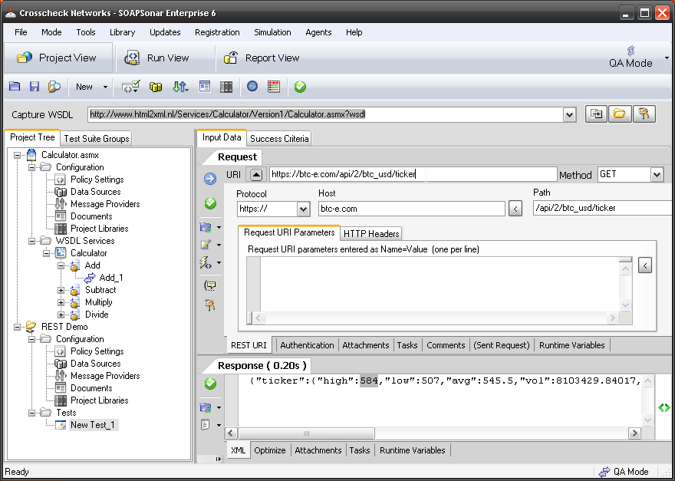The height and width of the screenshot is (481, 675).
Task: Open the Protocol dropdown showing https://
Action: pyautogui.click(x=303, y=209)
